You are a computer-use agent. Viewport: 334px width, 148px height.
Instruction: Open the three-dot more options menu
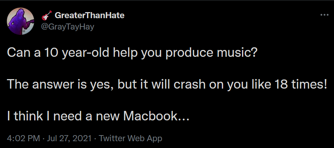[x=325, y=15]
